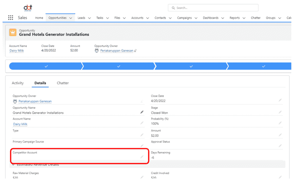Open the Reports navigation tab

[x=234, y=18]
